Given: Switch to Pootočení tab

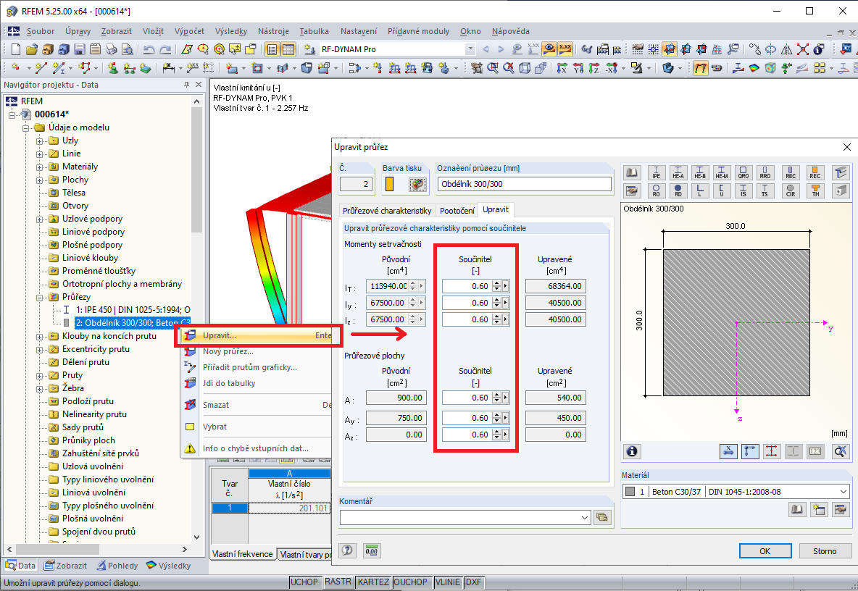Looking at the screenshot, I should pos(457,211).
